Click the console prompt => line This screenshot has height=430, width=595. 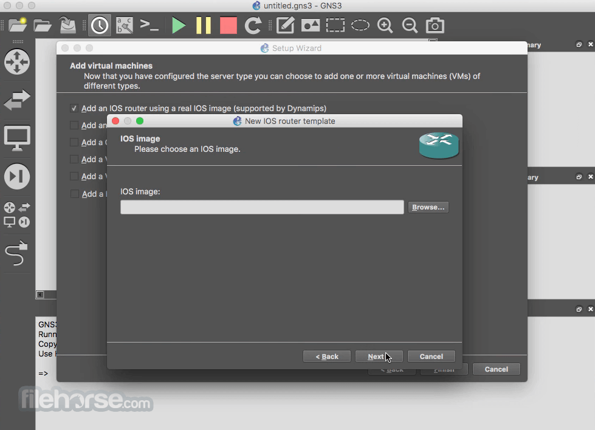(x=43, y=374)
